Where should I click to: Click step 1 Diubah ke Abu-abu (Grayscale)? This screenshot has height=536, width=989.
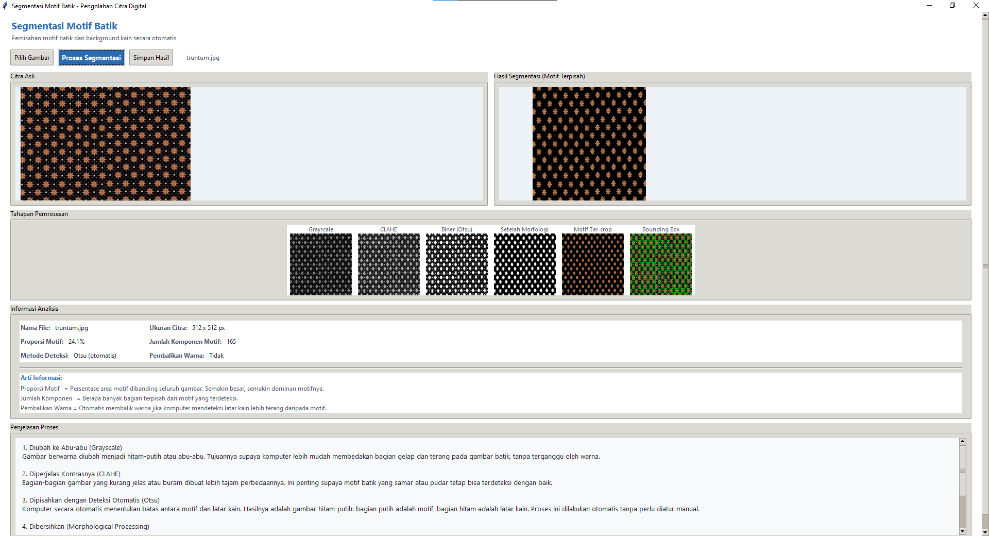coord(72,448)
